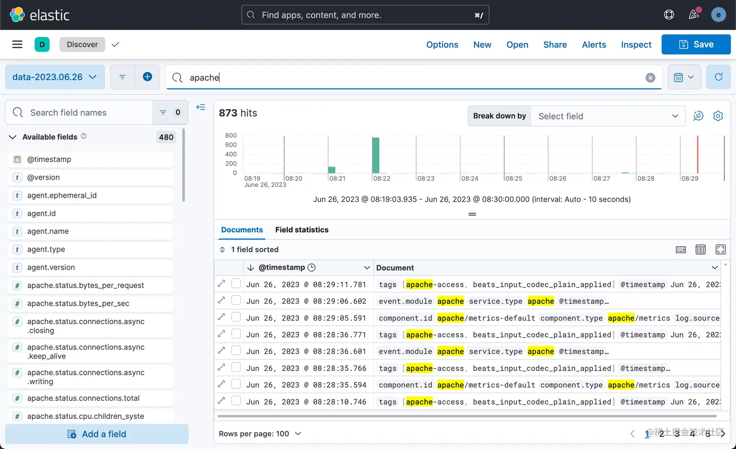
Task: Select row checkbox for 08:28:35.594
Action: (x=236, y=384)
